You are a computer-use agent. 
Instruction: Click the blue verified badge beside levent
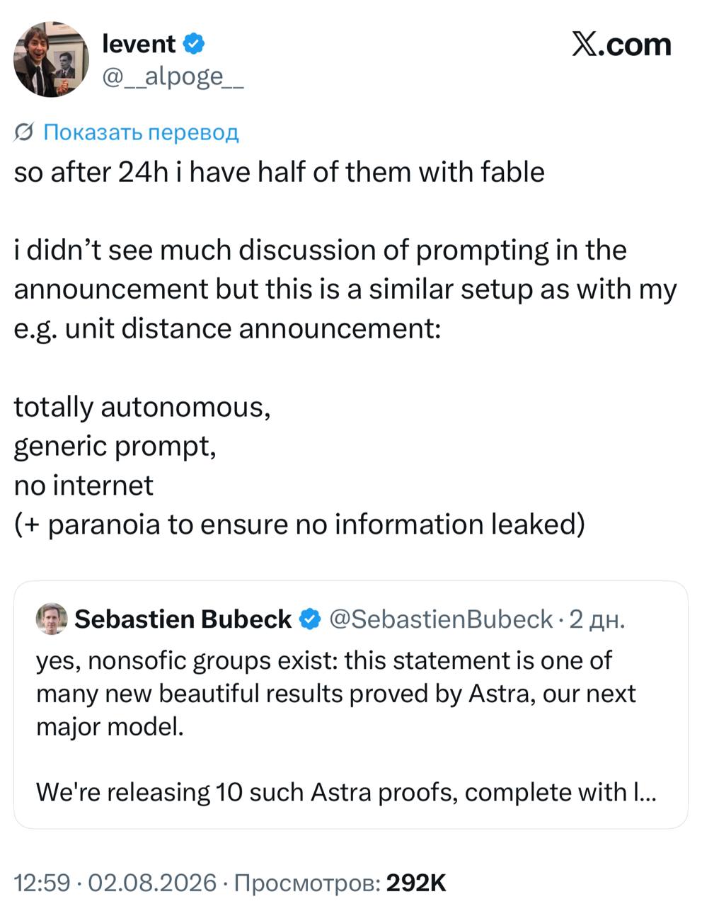pos(194,44)
